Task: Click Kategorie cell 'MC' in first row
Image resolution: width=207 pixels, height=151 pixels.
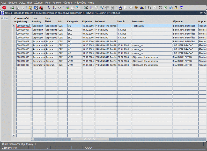Action: click(74, 26)
